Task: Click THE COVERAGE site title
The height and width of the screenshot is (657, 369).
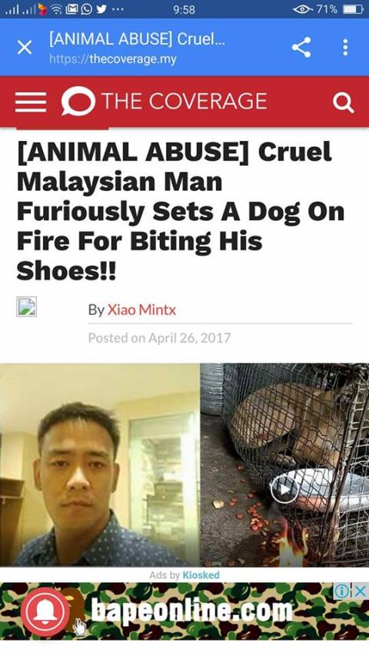Action: point(184,101)
